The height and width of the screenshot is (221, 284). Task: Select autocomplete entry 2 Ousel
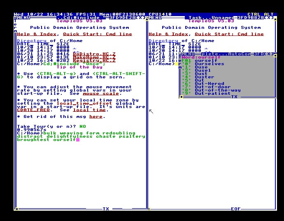[x=196, y=71]
